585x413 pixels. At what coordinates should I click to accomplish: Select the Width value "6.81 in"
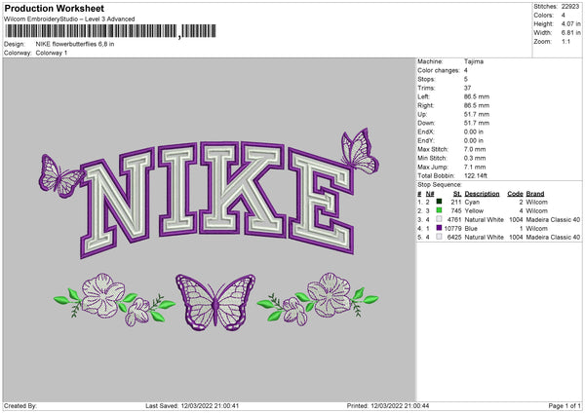[570, 33]
